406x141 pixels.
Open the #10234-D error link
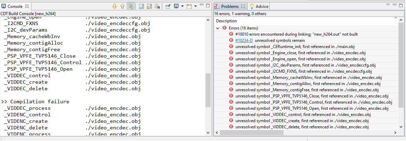pos(244,40)
